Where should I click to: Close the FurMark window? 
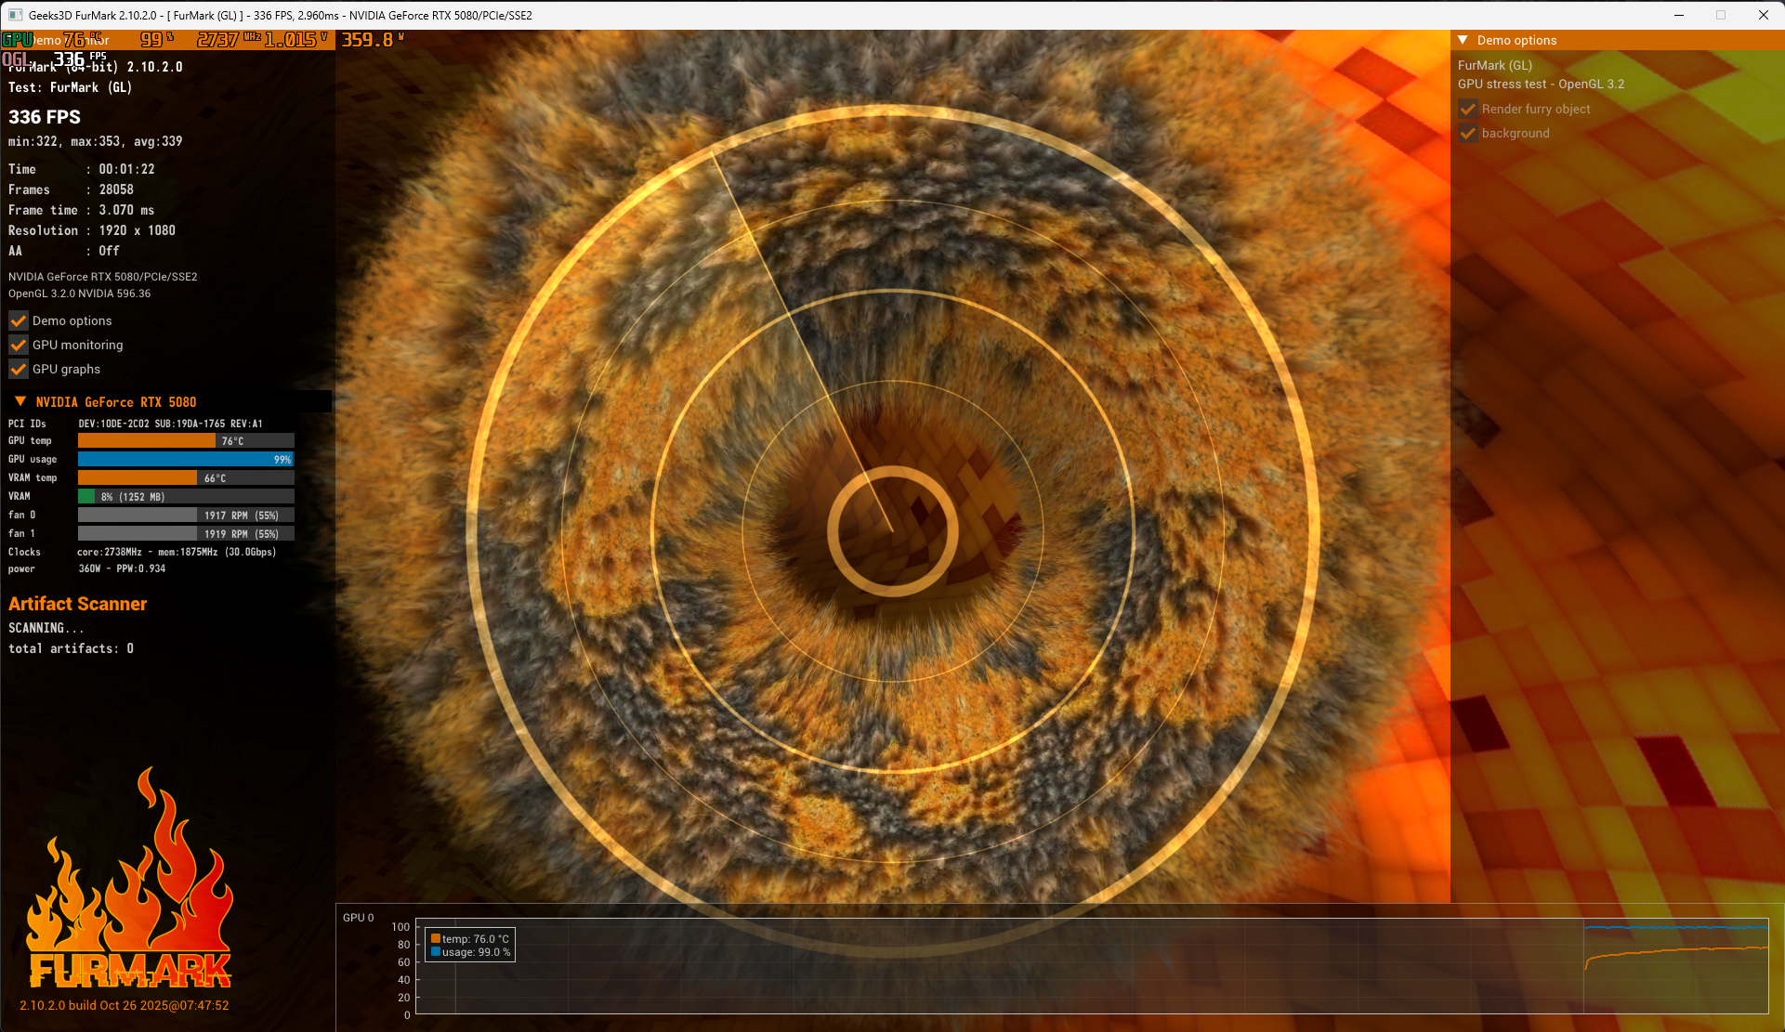pos(1764,15)
